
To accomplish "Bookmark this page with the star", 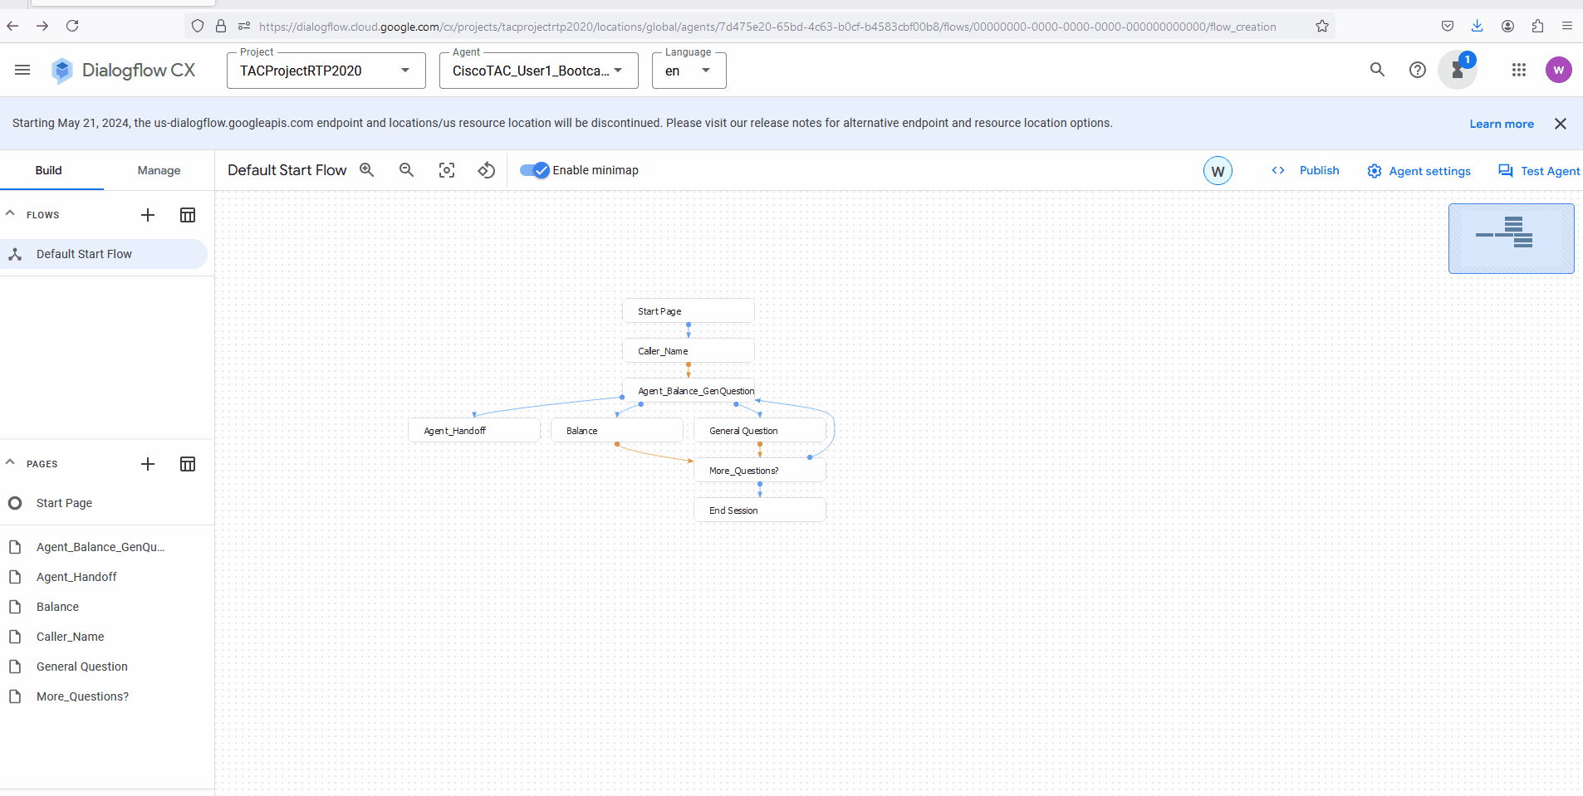I will click(1322, 26).
